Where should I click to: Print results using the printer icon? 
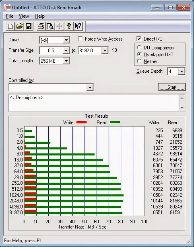41,27
